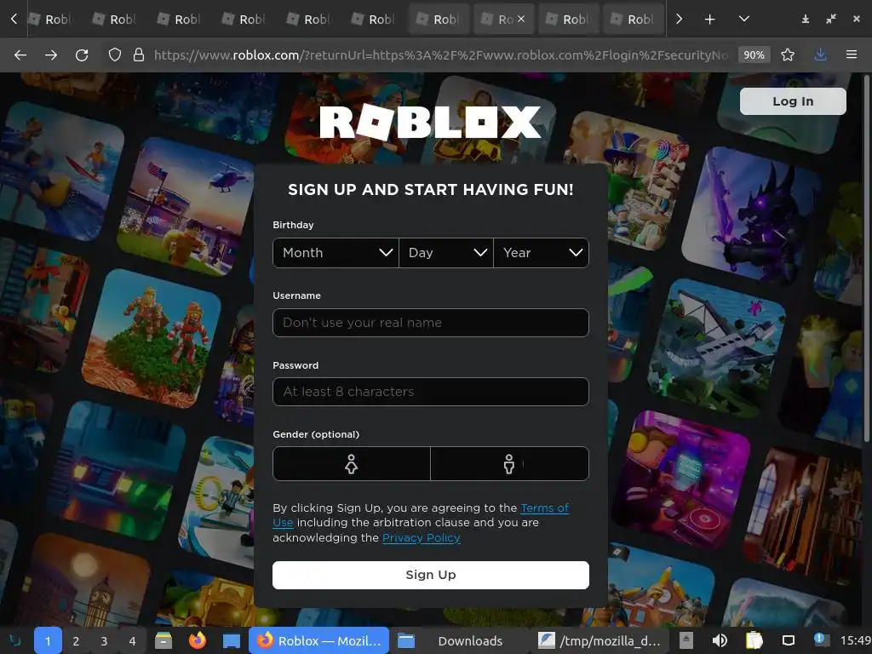Launch Firefox from the taskbar launcher
This screenshot has width=872, height=654.
pos(197,640)
